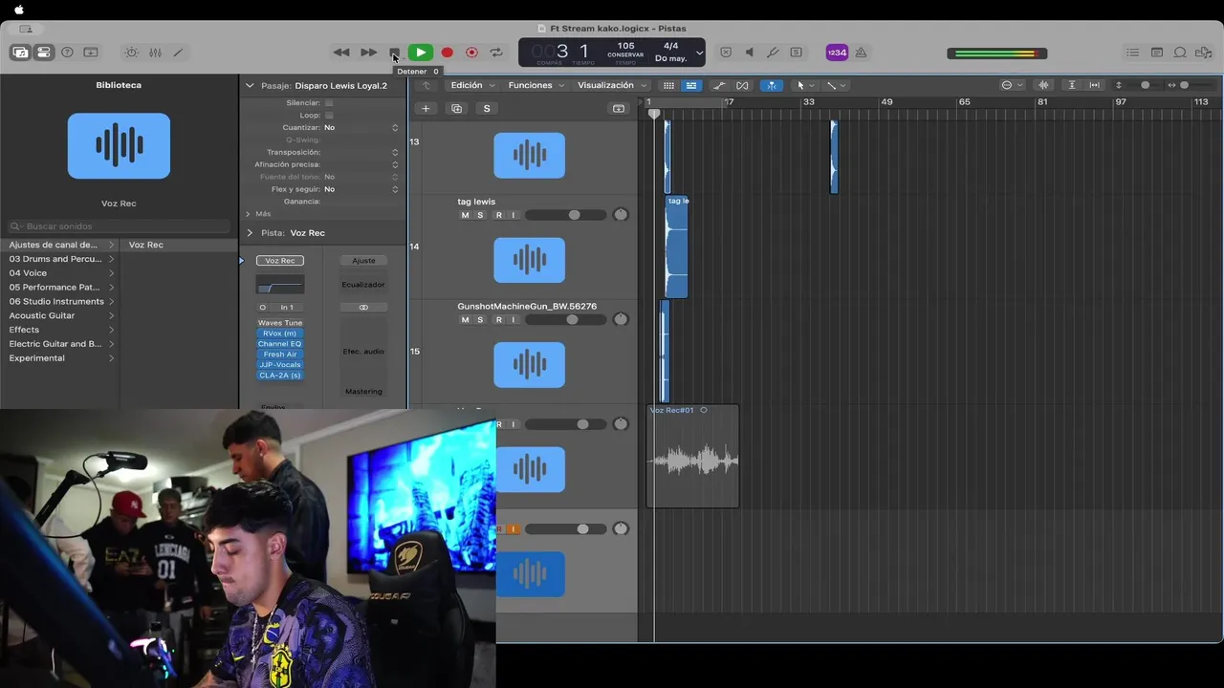1224x688 pixels.
Task: Click in the Buscar sonidos search field
Action: tap(119, 226)
